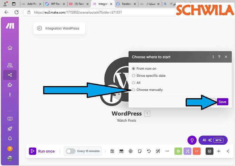The width and height of the screenshot is (235, 166).
Task: Click the browser refresh button
Action: pos(16,12)
